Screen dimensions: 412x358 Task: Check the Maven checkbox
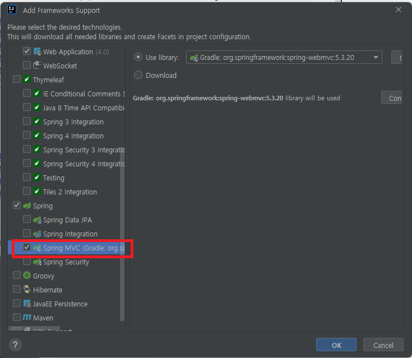[x=17, y=317]
